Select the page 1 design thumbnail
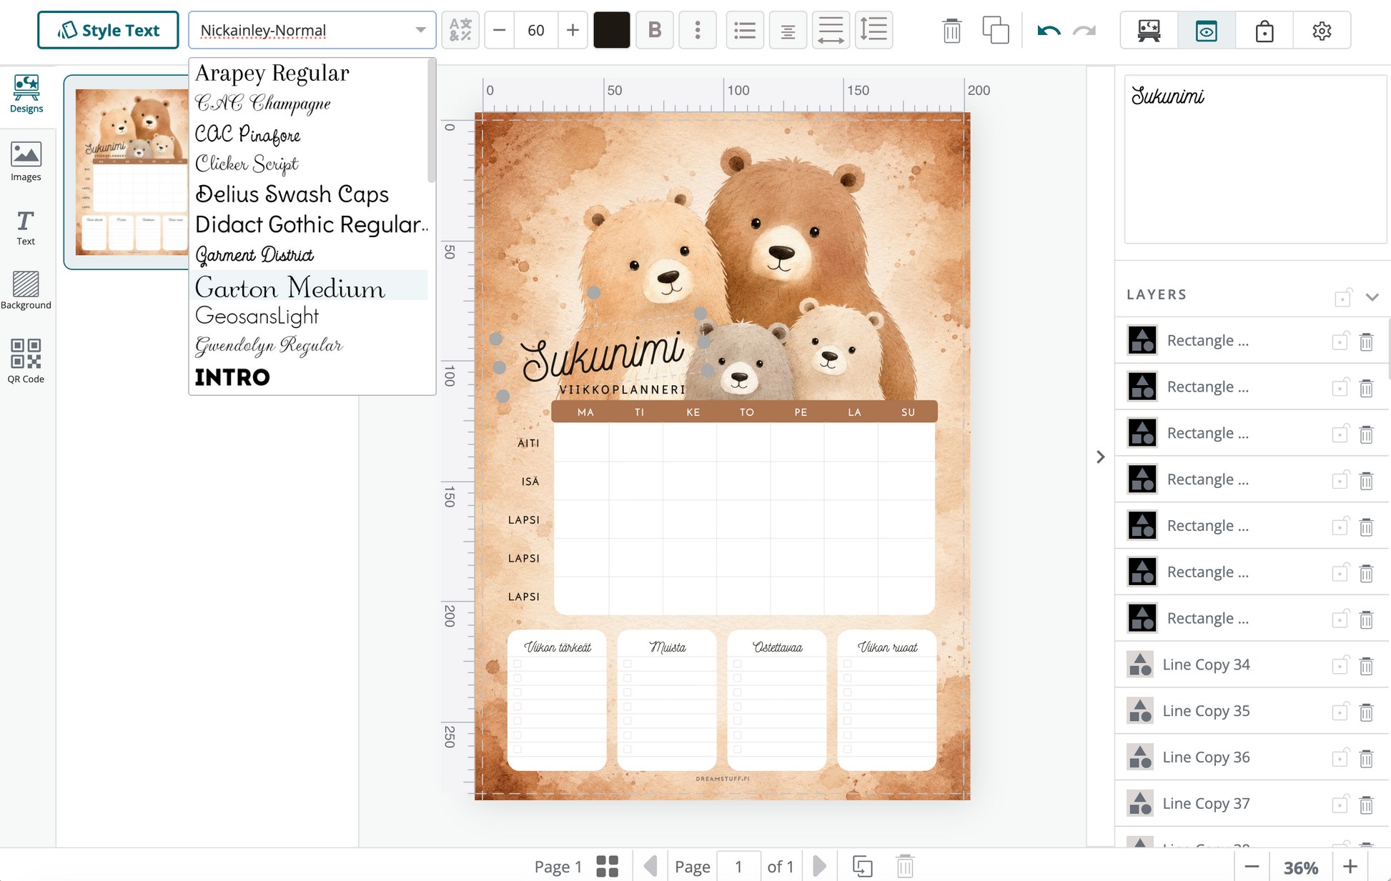The height and width of the screenshot is (881, 1391). point(132,171)
